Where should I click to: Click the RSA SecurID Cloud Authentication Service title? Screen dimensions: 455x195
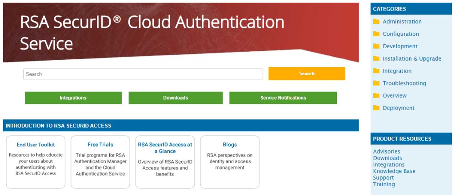click(152, 33)
